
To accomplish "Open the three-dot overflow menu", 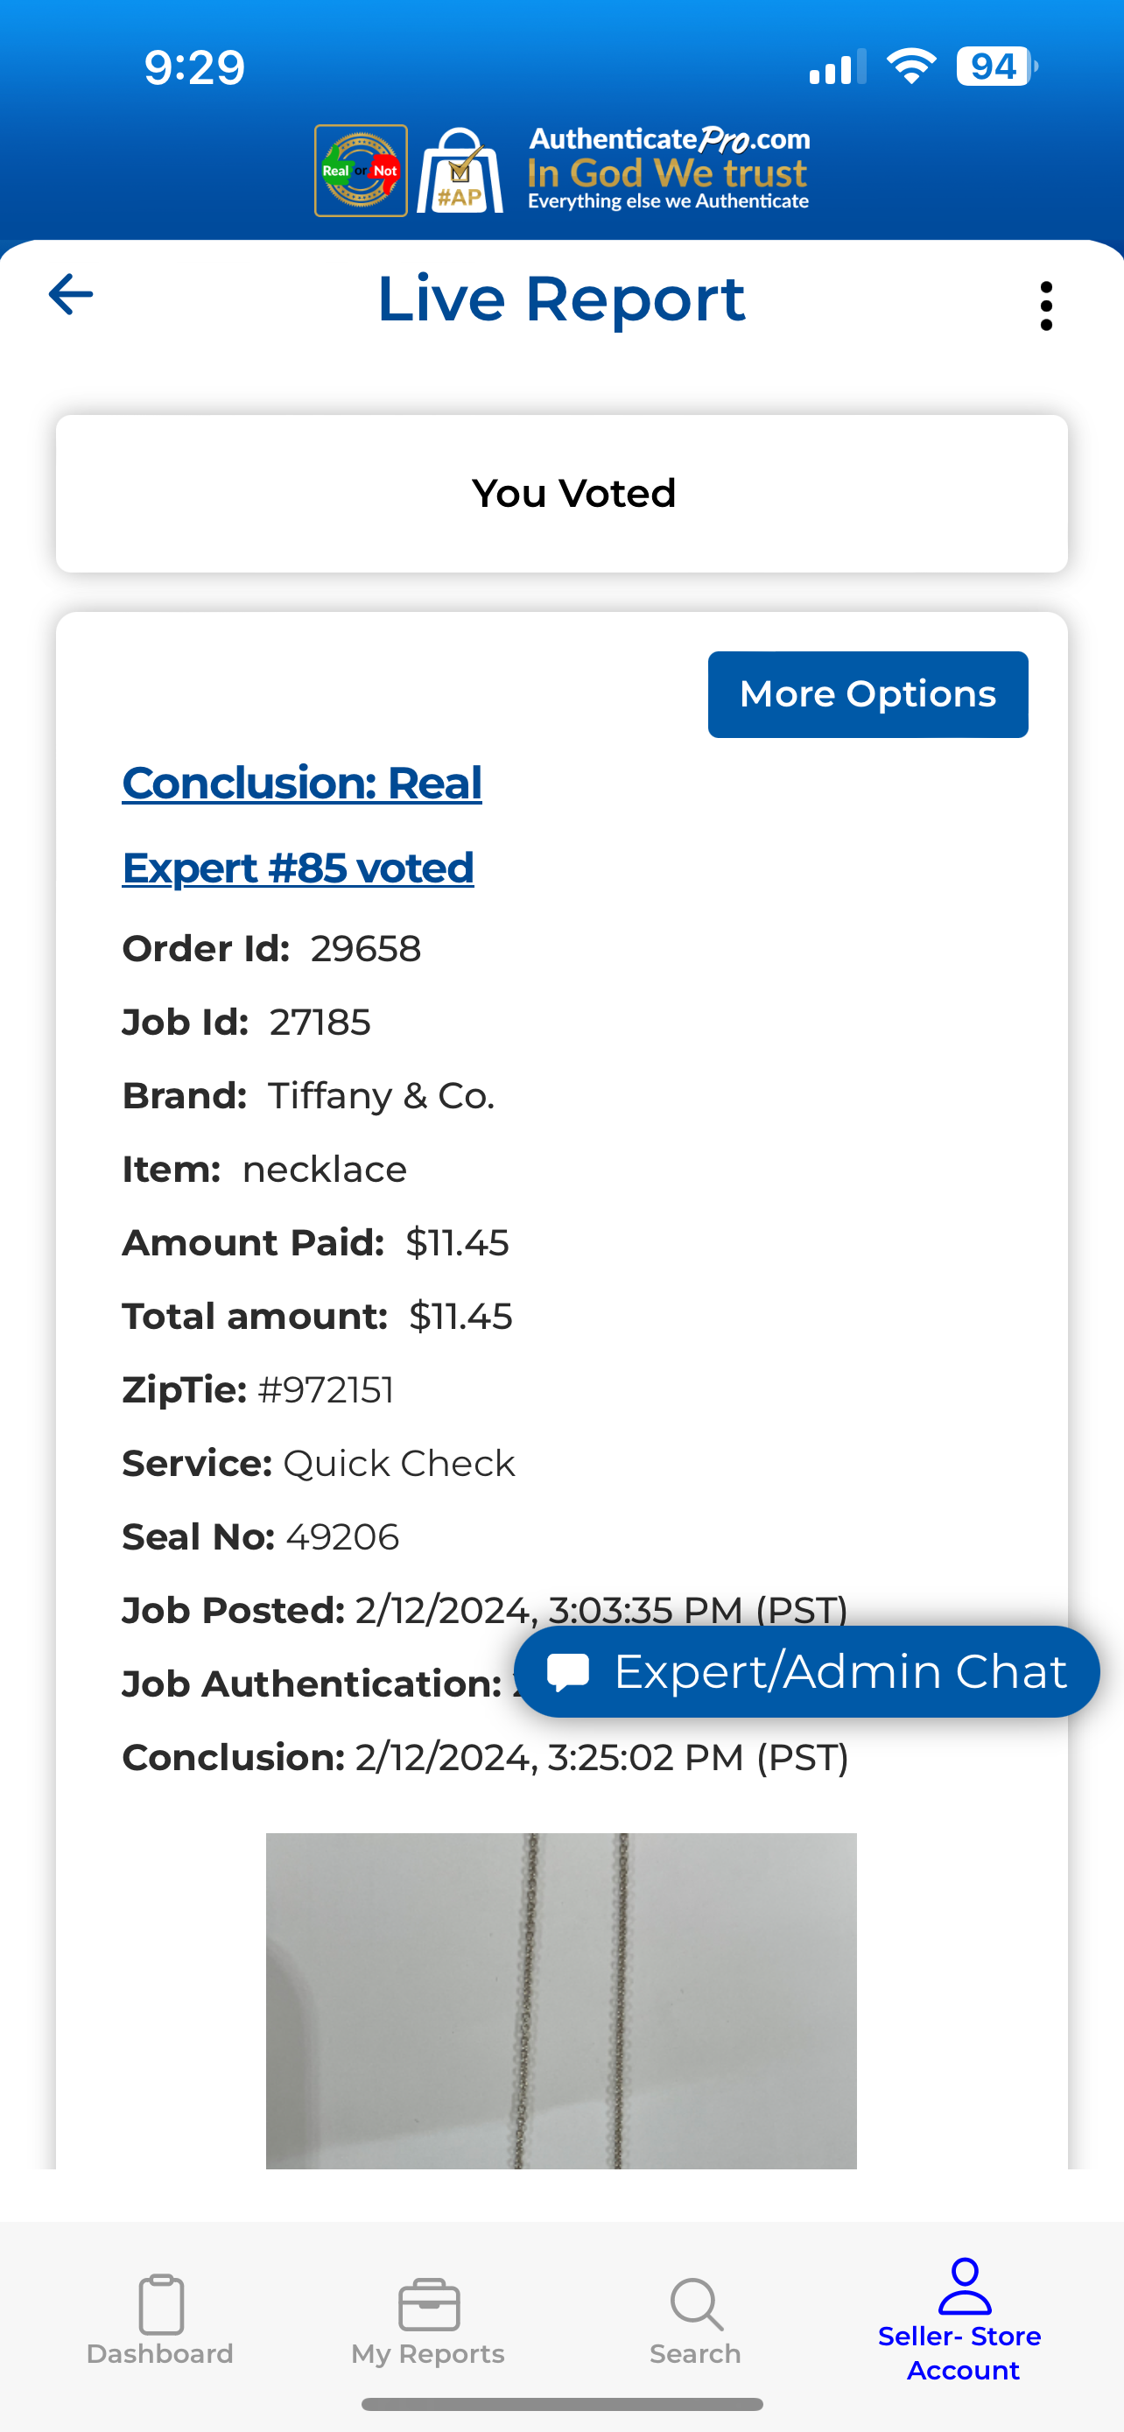I will coord(1046,306).
